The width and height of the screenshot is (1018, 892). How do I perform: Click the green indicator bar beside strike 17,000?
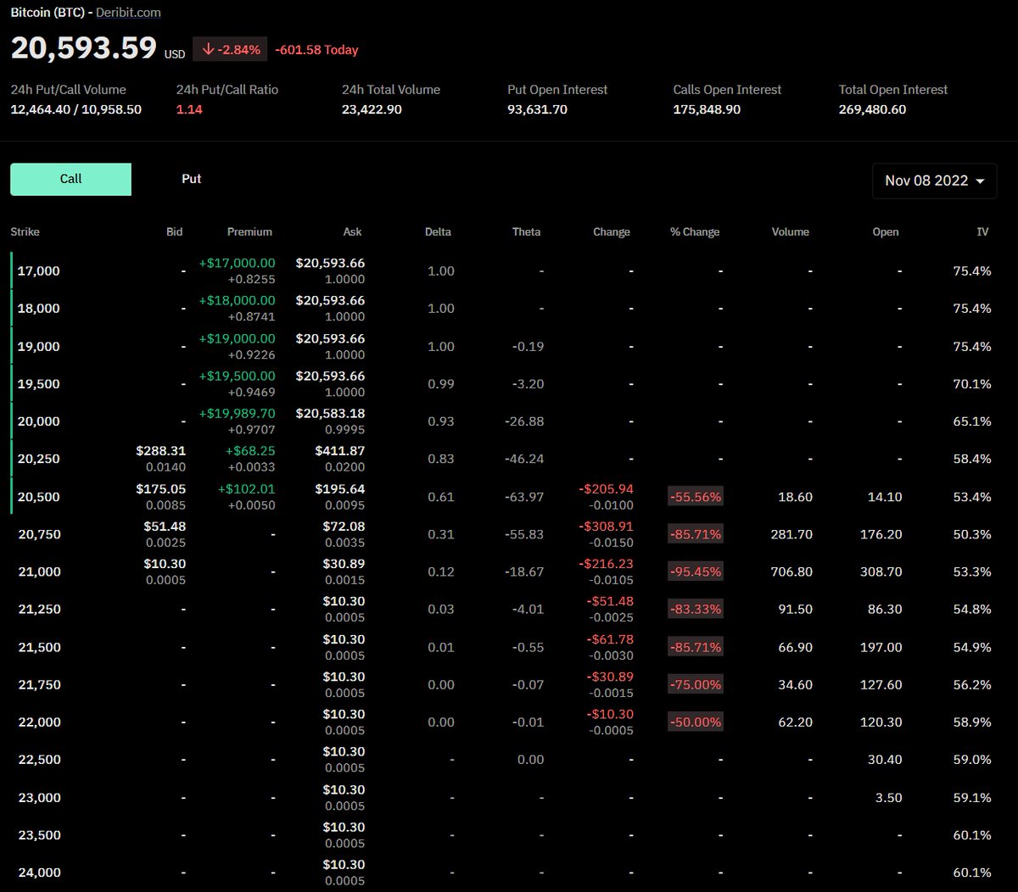pos(12,270)
